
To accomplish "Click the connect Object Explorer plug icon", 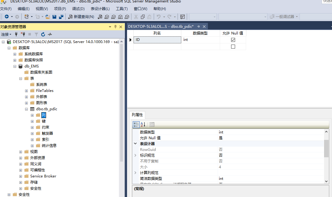I will tap(16, 34).
